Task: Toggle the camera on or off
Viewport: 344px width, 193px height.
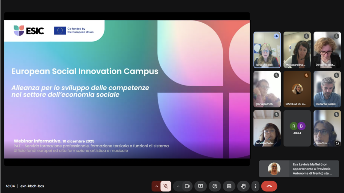Action: [x=187, y=186]
